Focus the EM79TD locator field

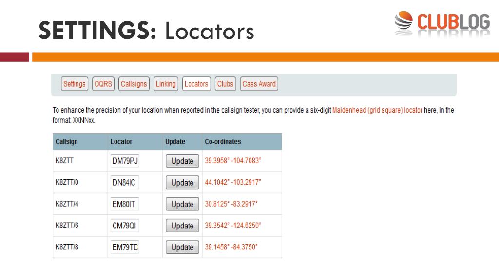tap(125, 247)
